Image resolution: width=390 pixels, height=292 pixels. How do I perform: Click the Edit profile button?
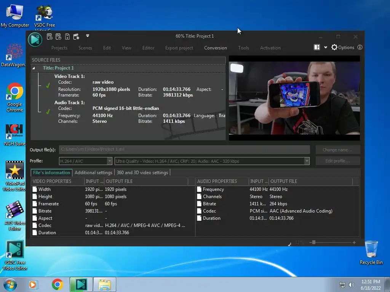(337, 161)
